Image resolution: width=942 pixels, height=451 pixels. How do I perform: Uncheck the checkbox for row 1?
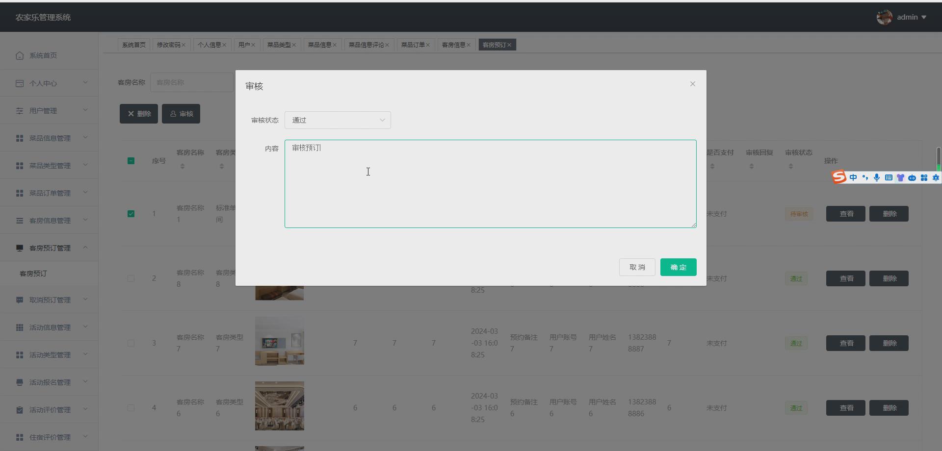(x=131, y=214)
